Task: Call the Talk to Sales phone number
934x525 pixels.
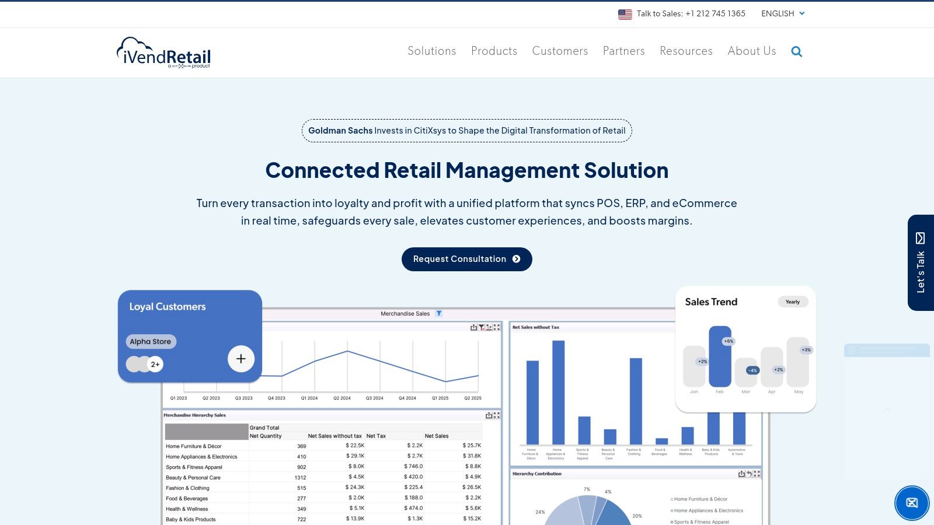Action: 691,13
